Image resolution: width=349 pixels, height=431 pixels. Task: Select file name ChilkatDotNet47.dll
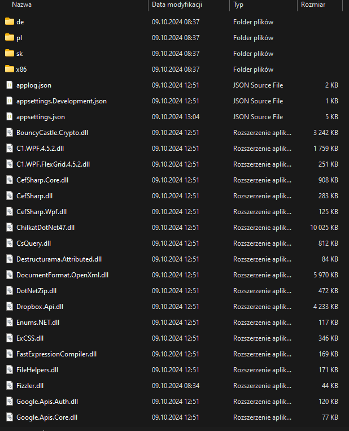pos(45,228)
